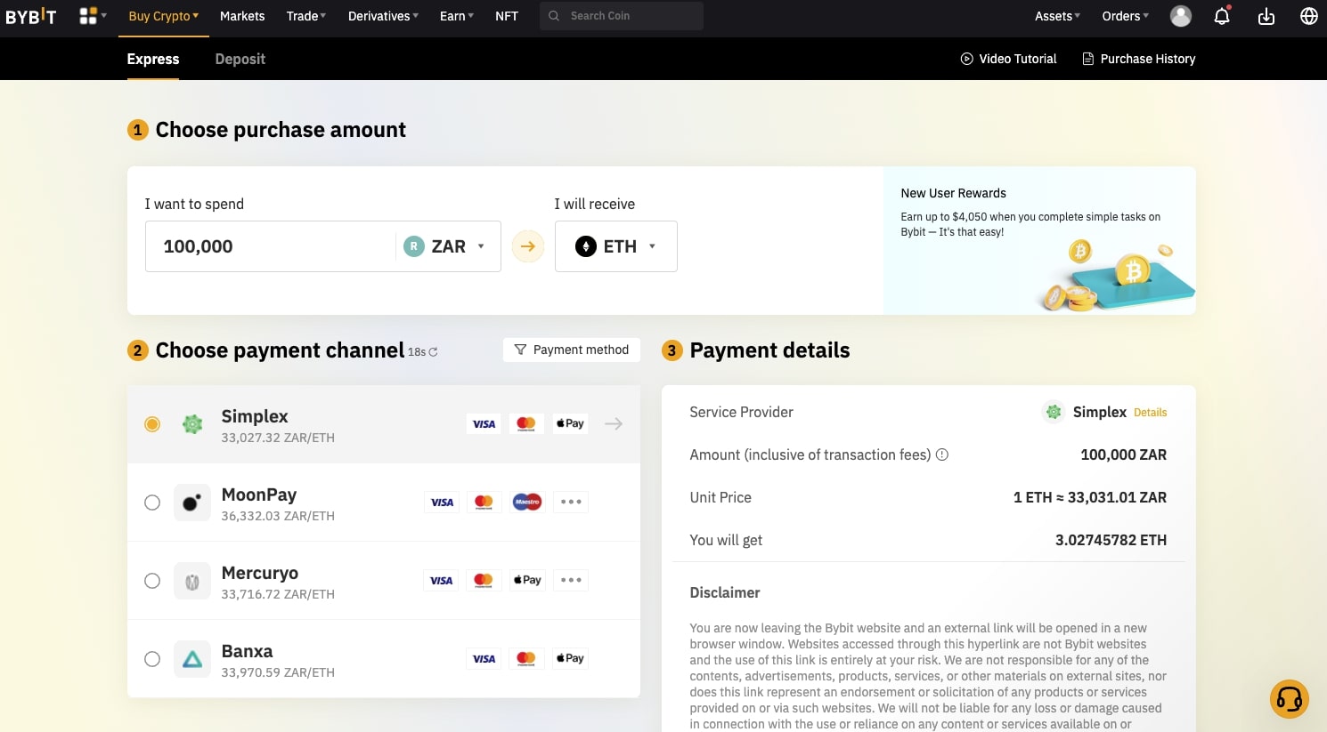Click the MoonPay rate 36,332.03 ZAR/ETH
The height and width of the screenshot is (732, 1327).
tap(278, 516)
